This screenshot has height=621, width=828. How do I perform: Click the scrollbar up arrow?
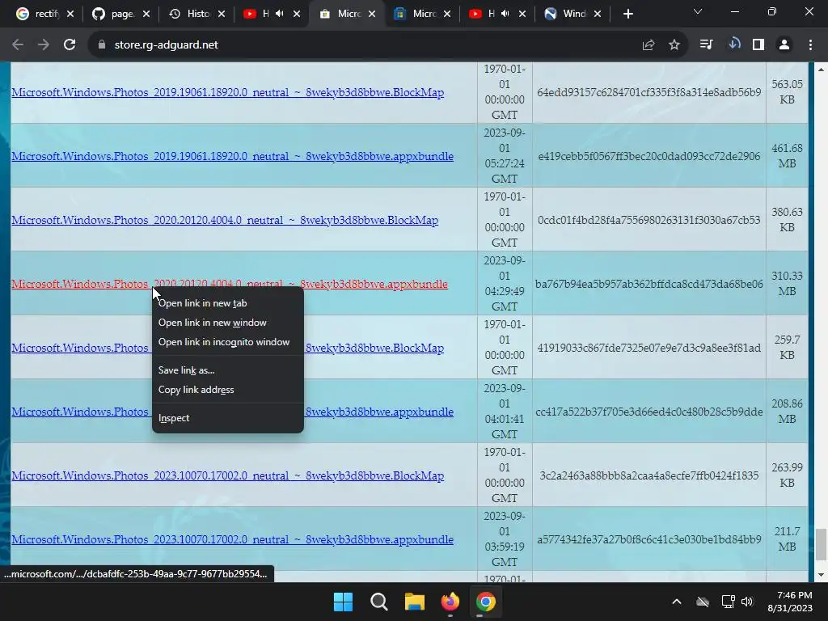point(821,70)
